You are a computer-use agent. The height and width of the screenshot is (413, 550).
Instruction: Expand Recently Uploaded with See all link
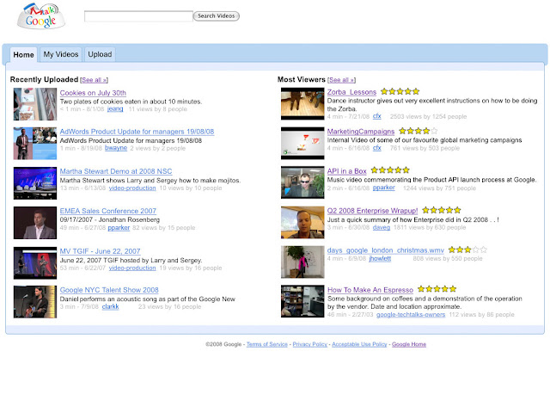tap(94, 79)
